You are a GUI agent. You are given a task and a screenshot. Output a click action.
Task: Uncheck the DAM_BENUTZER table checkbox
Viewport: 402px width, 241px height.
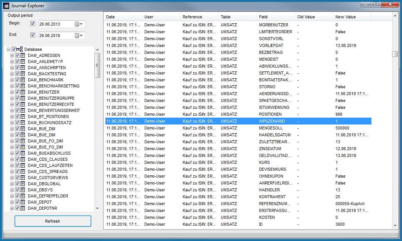point(17,92)
